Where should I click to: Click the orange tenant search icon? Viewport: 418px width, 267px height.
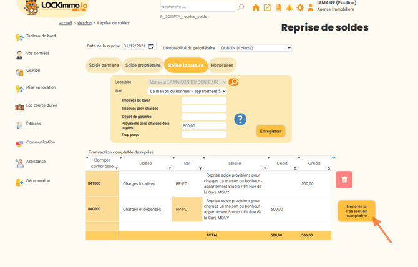click(233, 82)
